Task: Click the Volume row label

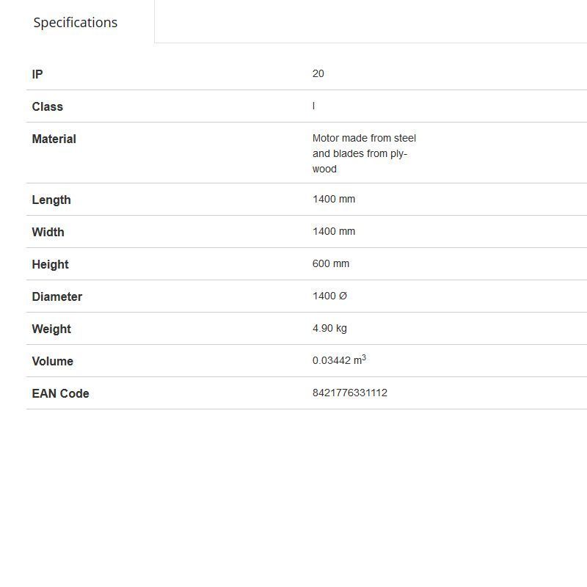Action: click(x=53, y=361)
